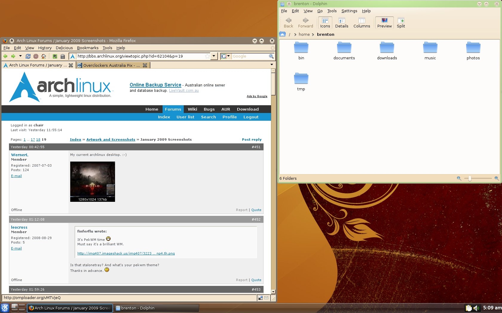This screenshot has height=313, width=502.
Task: Go to Firefox home page icon
Action: tap(44, 56)
